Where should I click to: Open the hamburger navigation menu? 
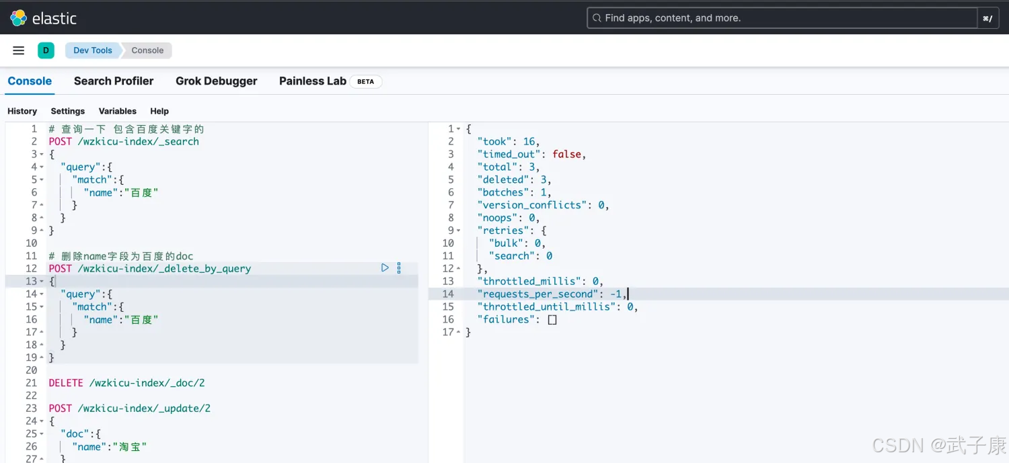click(x=19, y=50)
